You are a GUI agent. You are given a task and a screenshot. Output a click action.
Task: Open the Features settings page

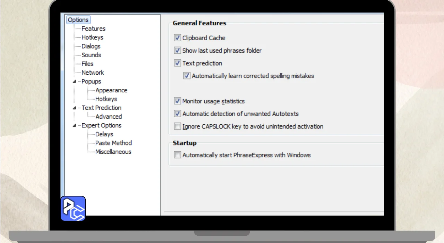coord(93,28)
